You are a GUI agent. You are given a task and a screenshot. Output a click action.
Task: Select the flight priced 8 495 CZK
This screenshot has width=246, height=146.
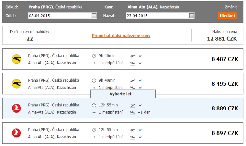[225, 84]
